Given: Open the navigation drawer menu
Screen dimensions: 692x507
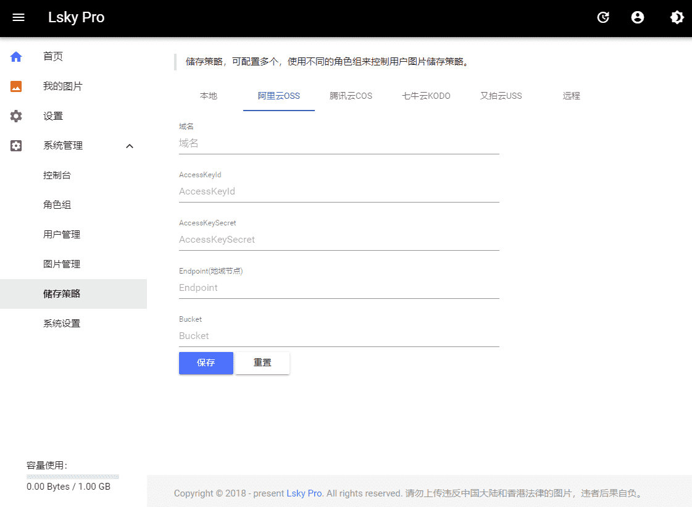Looking at the screenshot, I should pyautogui.click(x=18, y=17).
